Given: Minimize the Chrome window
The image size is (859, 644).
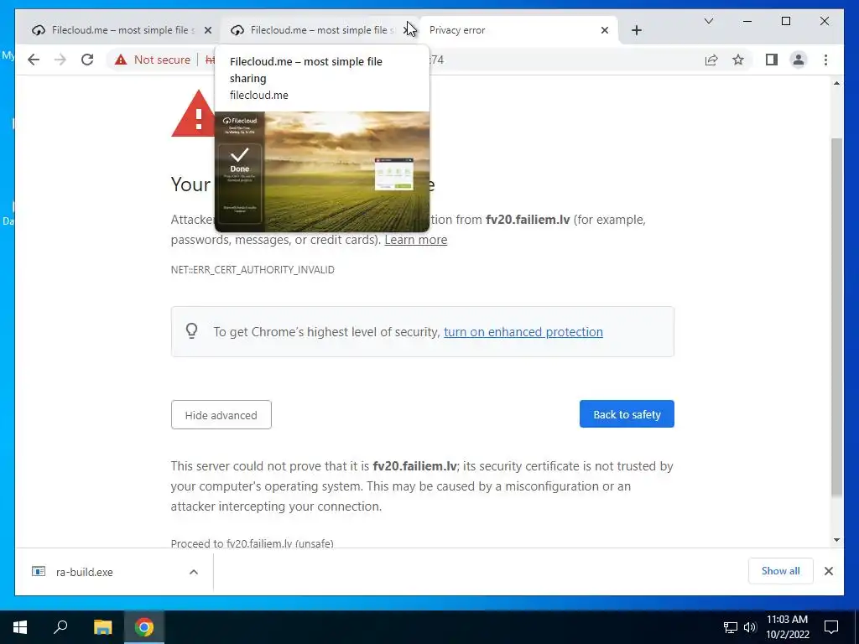Looking at the screenshot, I should coord(747,21).
